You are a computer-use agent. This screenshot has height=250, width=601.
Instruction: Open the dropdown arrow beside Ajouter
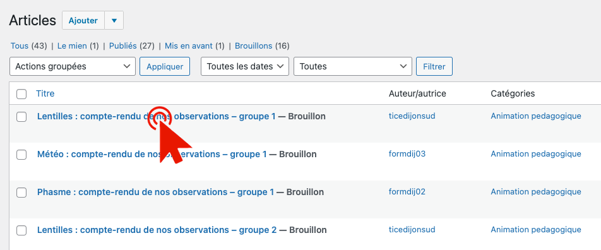[x=114, y=20]
